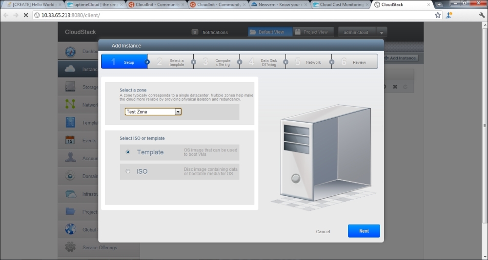Switch to the Project View tab
Image resolution: width=488 pixels, height=260 pixels.
pyautogui.click(x=311, y=32)
